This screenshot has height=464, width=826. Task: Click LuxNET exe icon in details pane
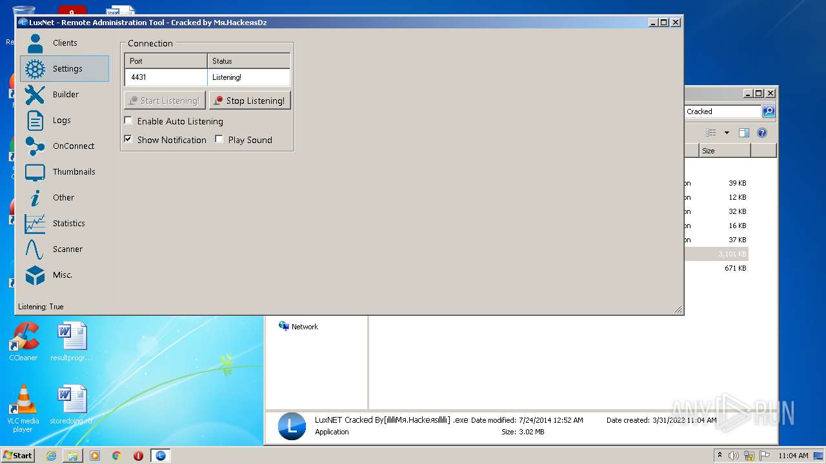tap(292, 426)
